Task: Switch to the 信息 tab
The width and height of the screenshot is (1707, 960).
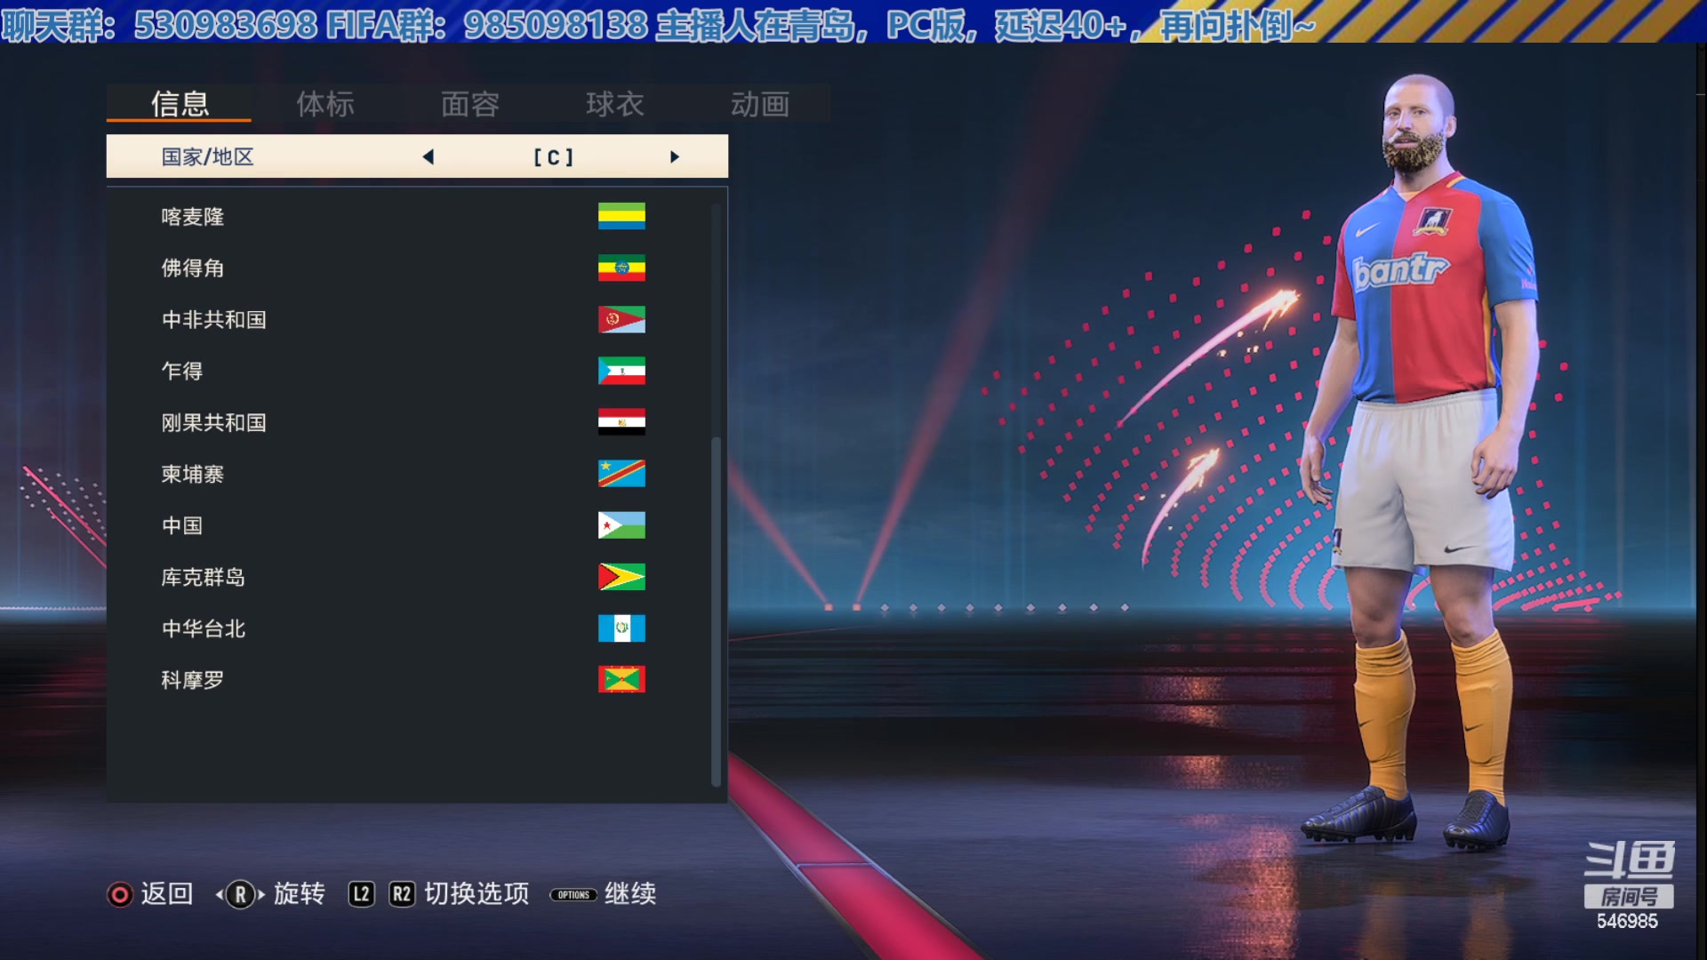Action: (x=179, y=104)
